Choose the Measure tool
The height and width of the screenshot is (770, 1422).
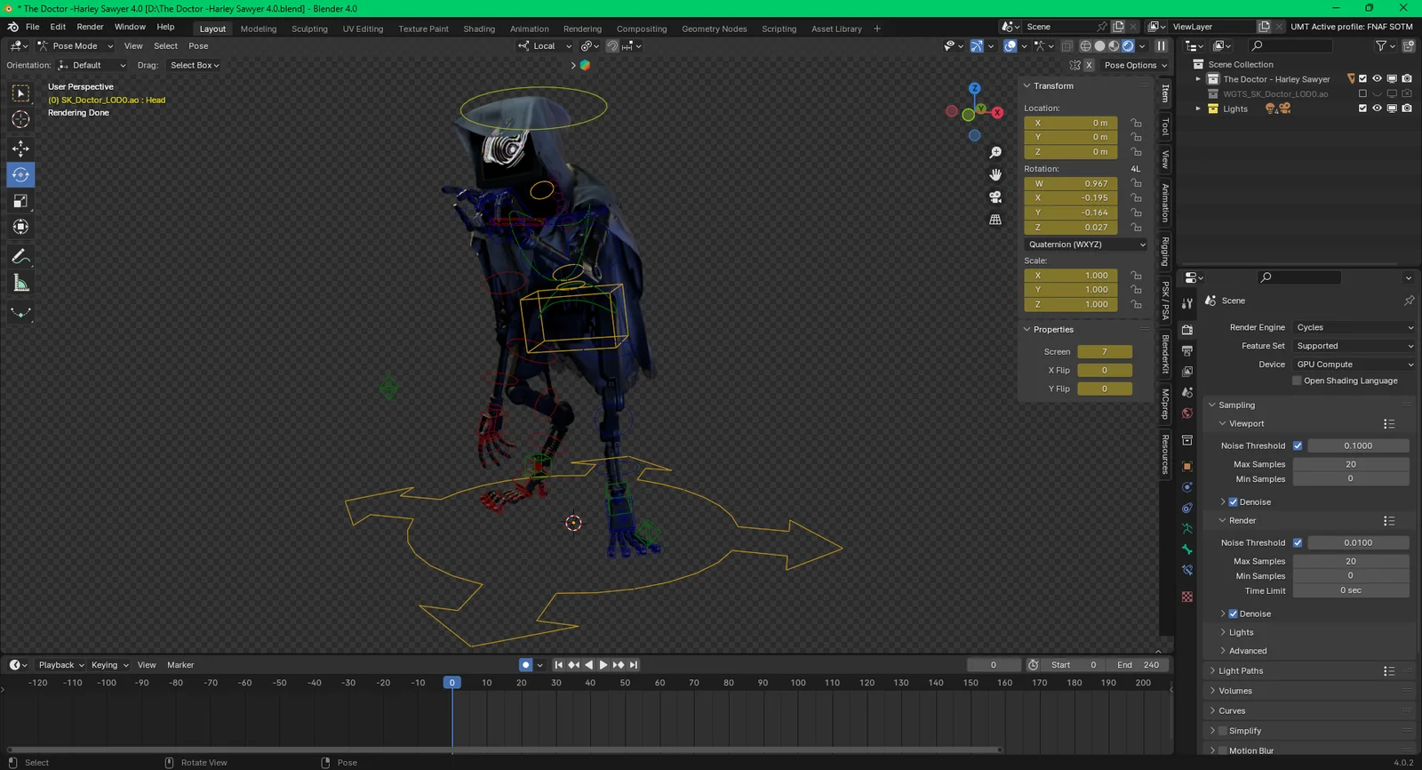tap(20, 284)
